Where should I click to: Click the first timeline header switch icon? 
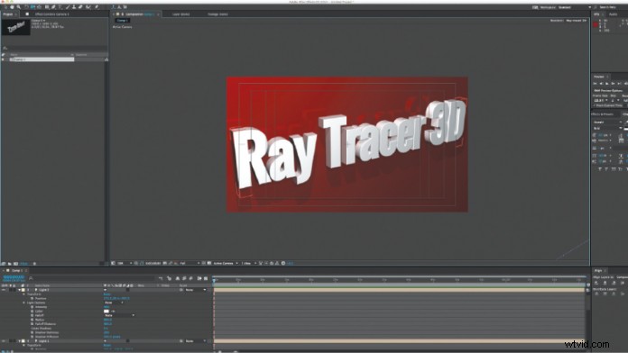[161, 278]
